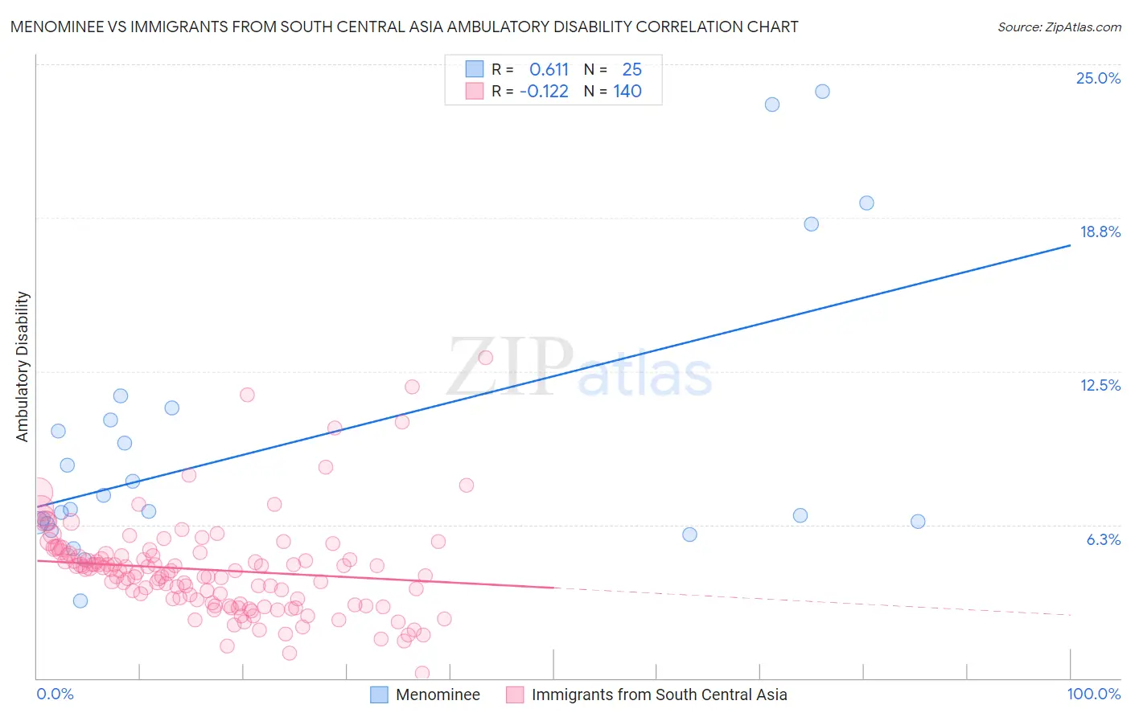The image size is (1131, 717).
Task: Click the blue data point next to the highest one
Action: (x=772, y=104)
